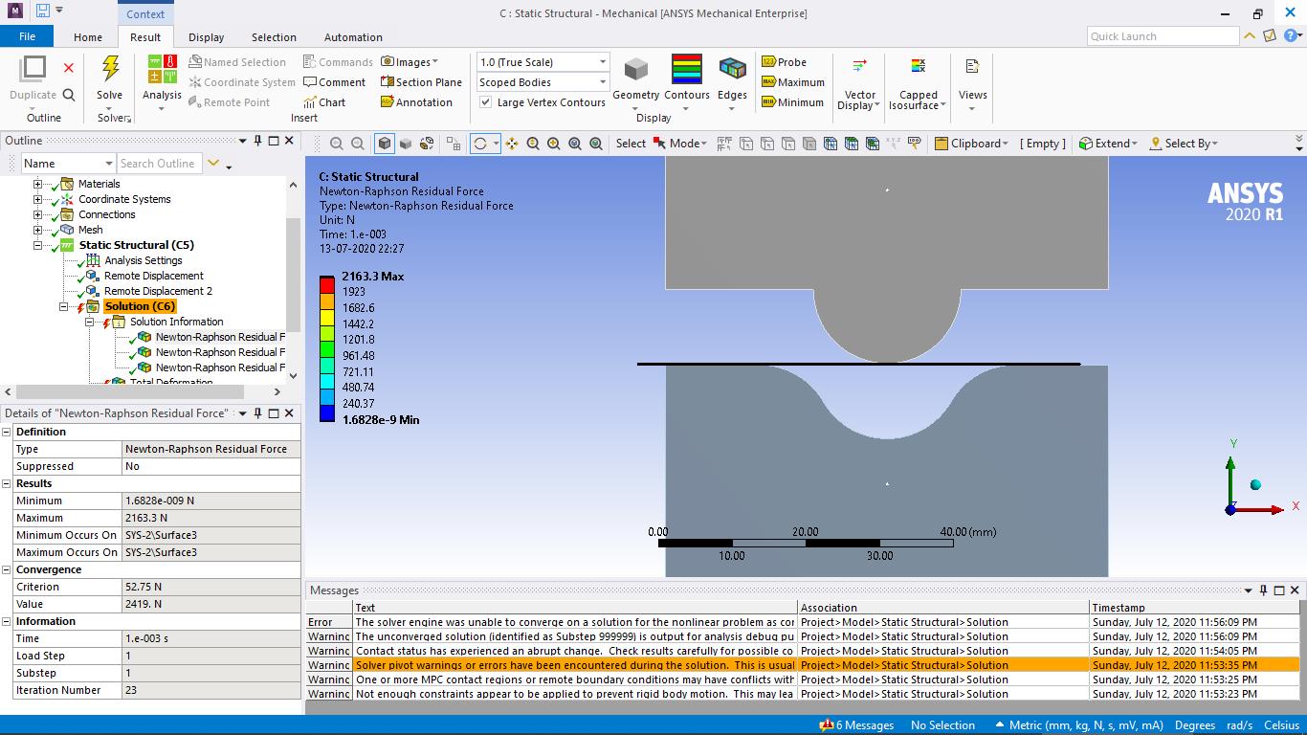
Task: Switch to the Selection tab
Action: [274, 37]
